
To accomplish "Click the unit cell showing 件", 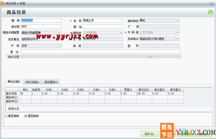I will (x=26, y=94).
